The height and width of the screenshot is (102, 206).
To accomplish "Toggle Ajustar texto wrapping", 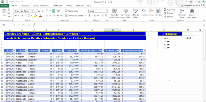I will pos(72,11).
